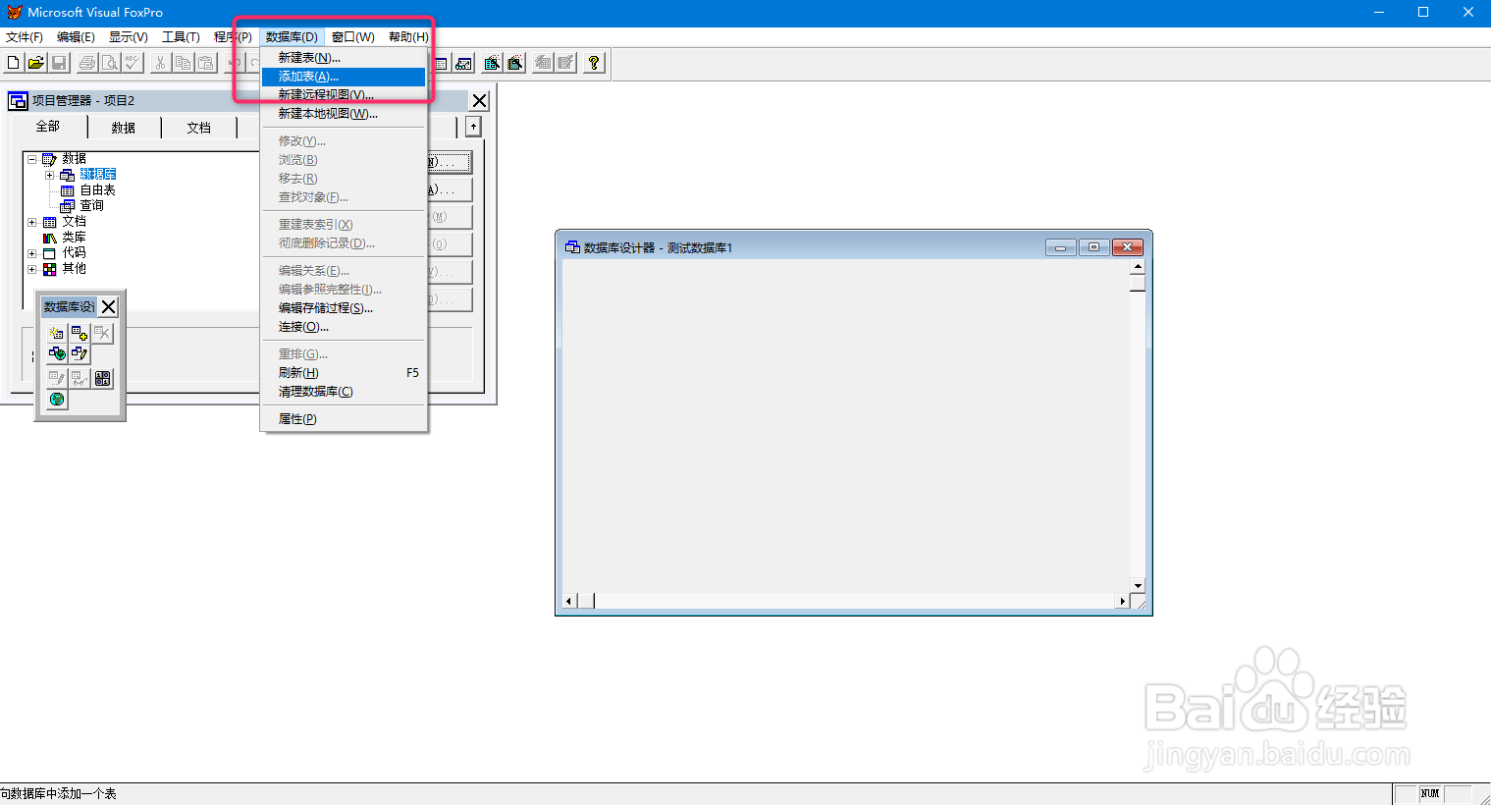Click the Cut scissors icon
The width and height of the screenshot is (1491, 805).
160,63
